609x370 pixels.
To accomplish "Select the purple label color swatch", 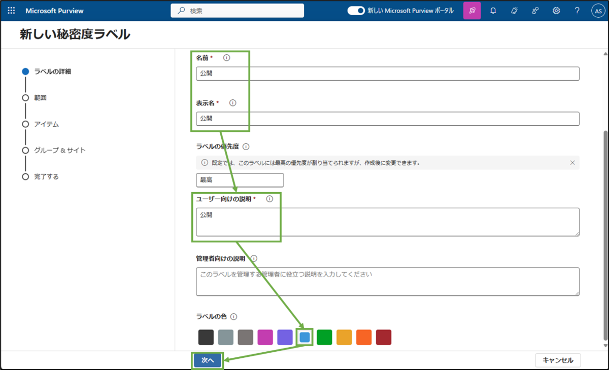I will click(285, 337).
